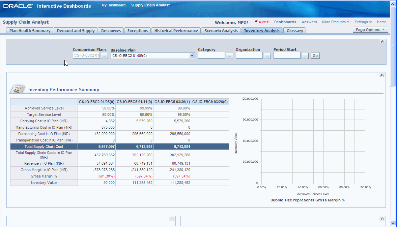The height and width of the screenshot is (227, 397).
Task: Click the Category input field
Action: [211, 55]
